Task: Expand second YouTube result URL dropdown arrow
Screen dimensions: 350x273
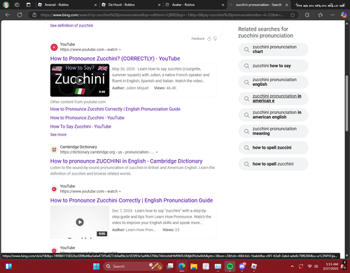Action: (120, 191)
